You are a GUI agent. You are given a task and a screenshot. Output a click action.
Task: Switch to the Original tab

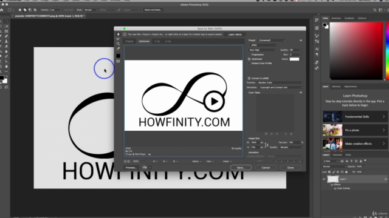pos(129,41)
